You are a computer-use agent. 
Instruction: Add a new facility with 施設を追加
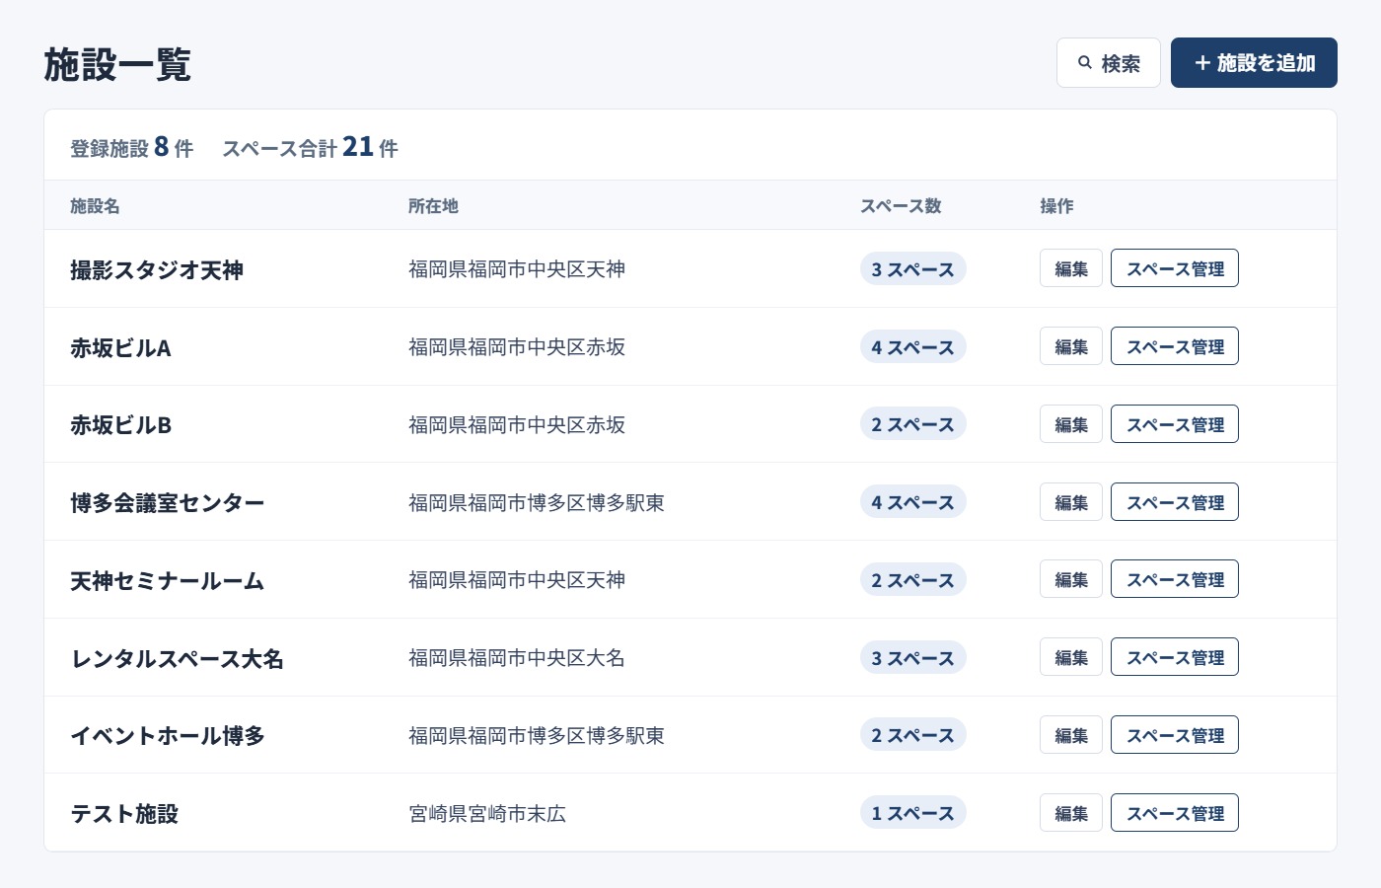click(1254, 63)
